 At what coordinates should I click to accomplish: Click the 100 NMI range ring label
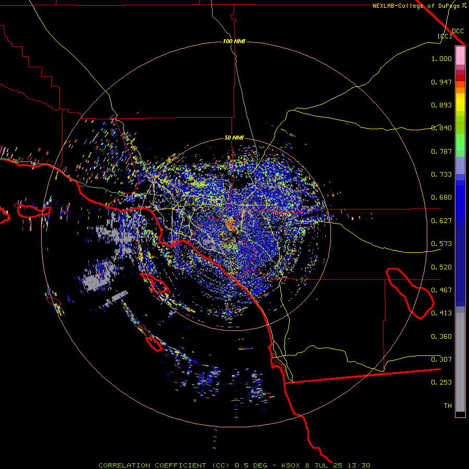pyautogui.click(x=234, y=41)
